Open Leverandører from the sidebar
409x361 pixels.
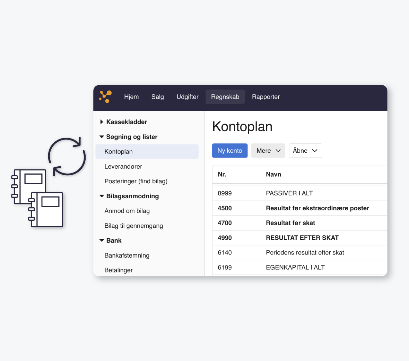coord(124,166)
